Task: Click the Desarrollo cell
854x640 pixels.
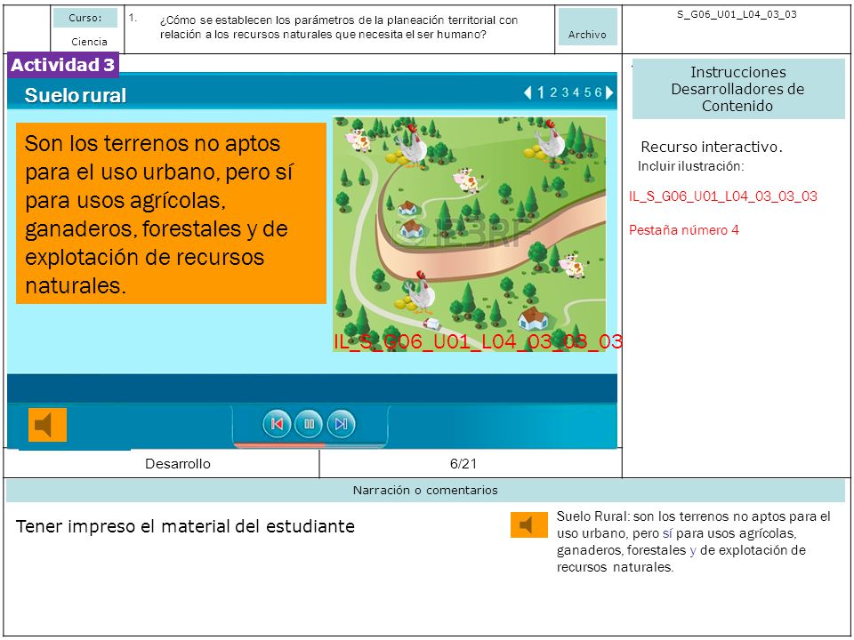Action: point(178,464)
